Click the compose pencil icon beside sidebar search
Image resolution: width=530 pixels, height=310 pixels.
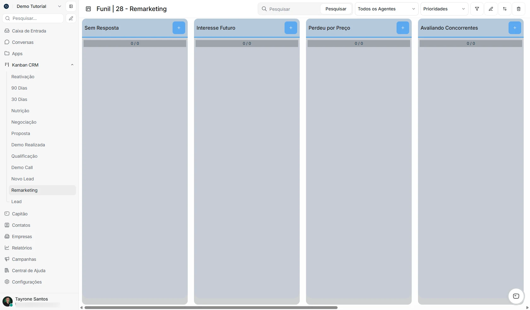(71, 18)
